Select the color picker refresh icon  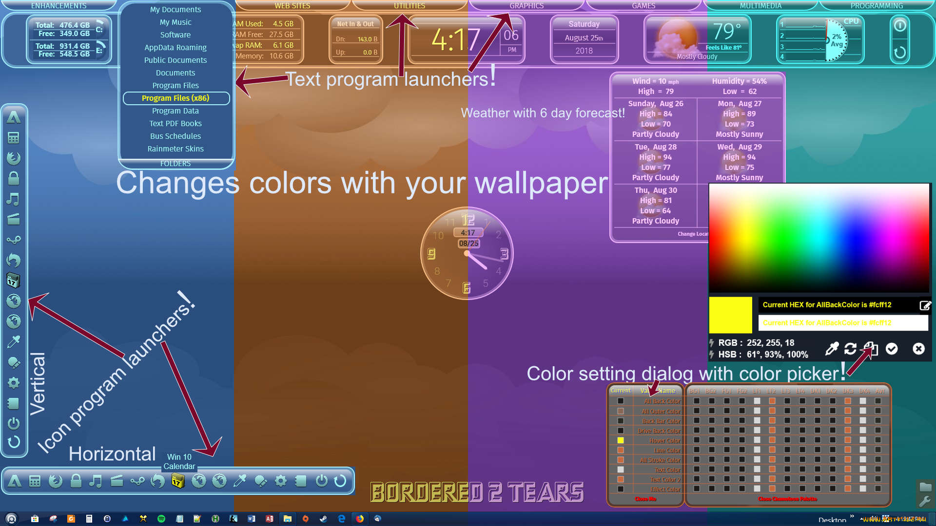(x=849, y=348)
